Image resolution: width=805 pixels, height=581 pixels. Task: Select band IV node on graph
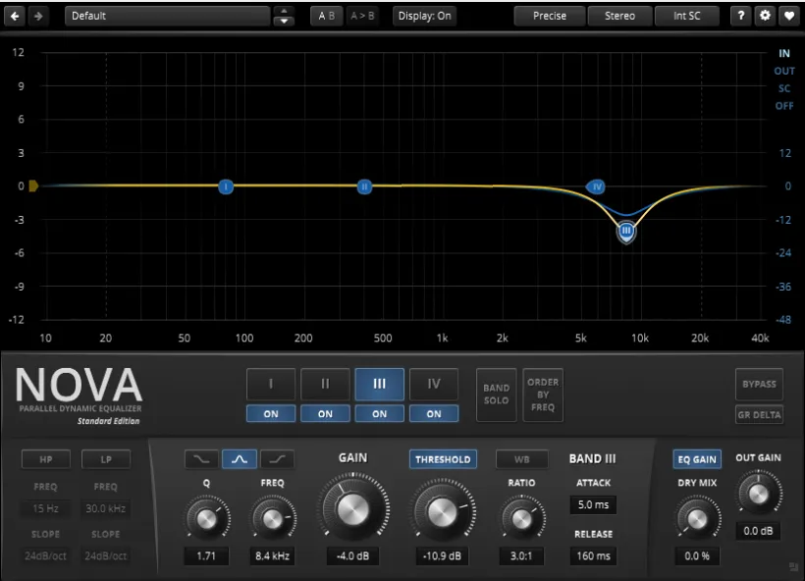[596, 186]
